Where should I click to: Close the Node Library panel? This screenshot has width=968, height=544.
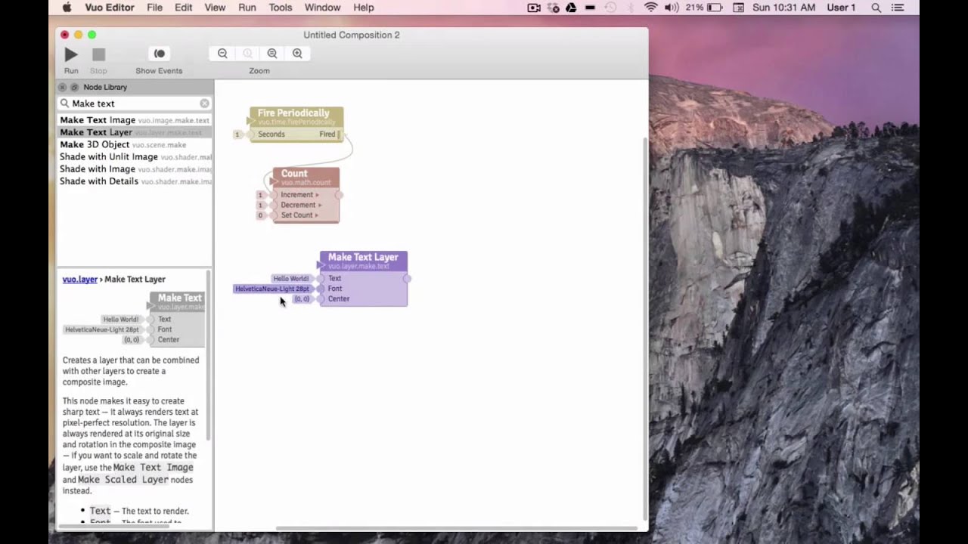tap(63, 88)
